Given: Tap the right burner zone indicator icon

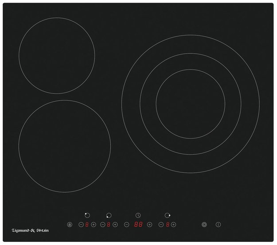Looking at the screenshot, I should coord(167,215).
